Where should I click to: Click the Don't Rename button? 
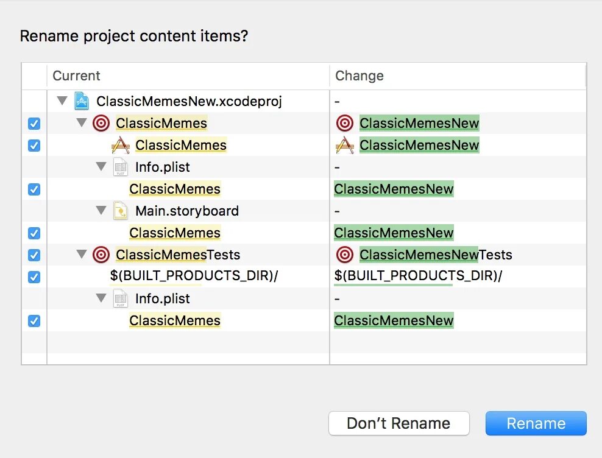398,423
